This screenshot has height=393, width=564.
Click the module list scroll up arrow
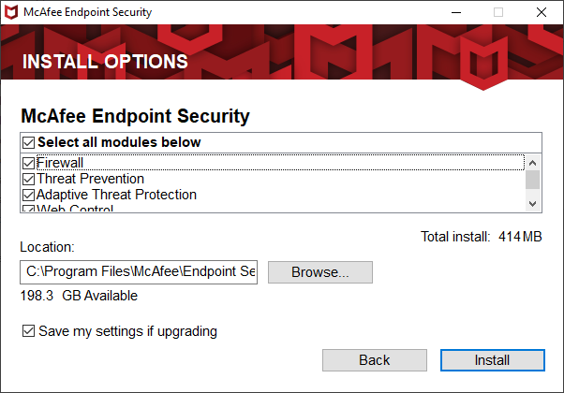click(533, 163)
